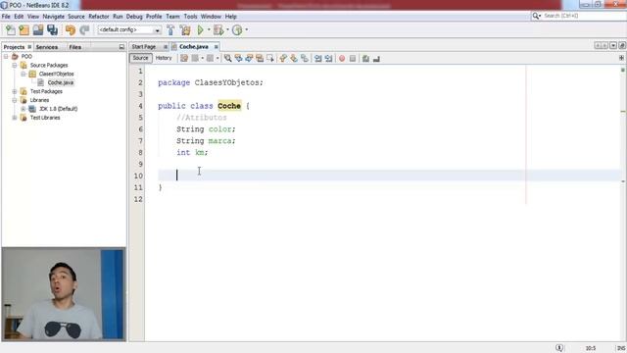The width and height of the screenshot is (627, 353).
Task: Click the Previous Bookmark icon
Action: click(x=283, y=59)
